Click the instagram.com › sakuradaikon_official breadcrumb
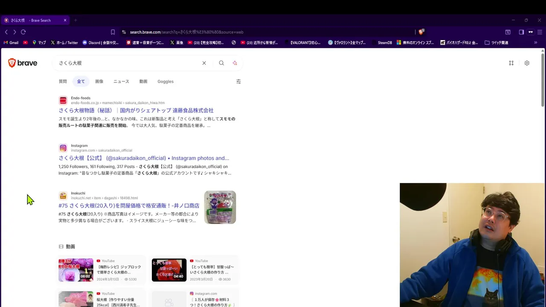 (x=102, y=151)
